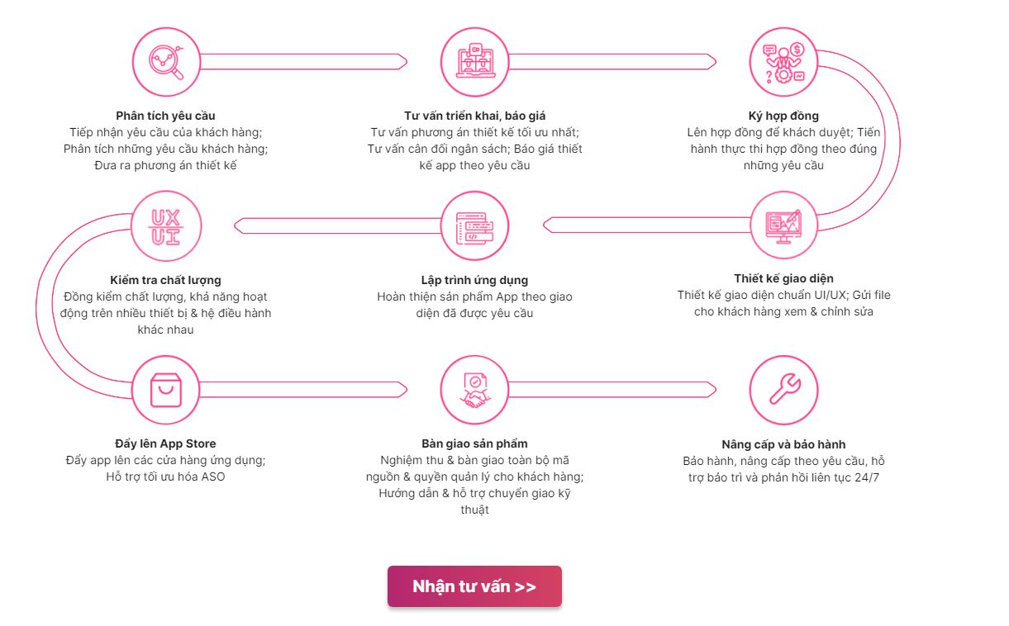Screen dimensions: 1009x626
Task: Click the "Ký hợp đồng" step title
Action: 783,116
